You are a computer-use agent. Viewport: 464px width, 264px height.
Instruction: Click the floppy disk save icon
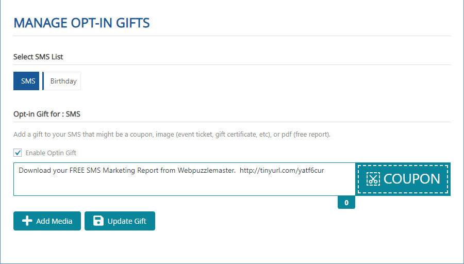[x=98, y=221]
